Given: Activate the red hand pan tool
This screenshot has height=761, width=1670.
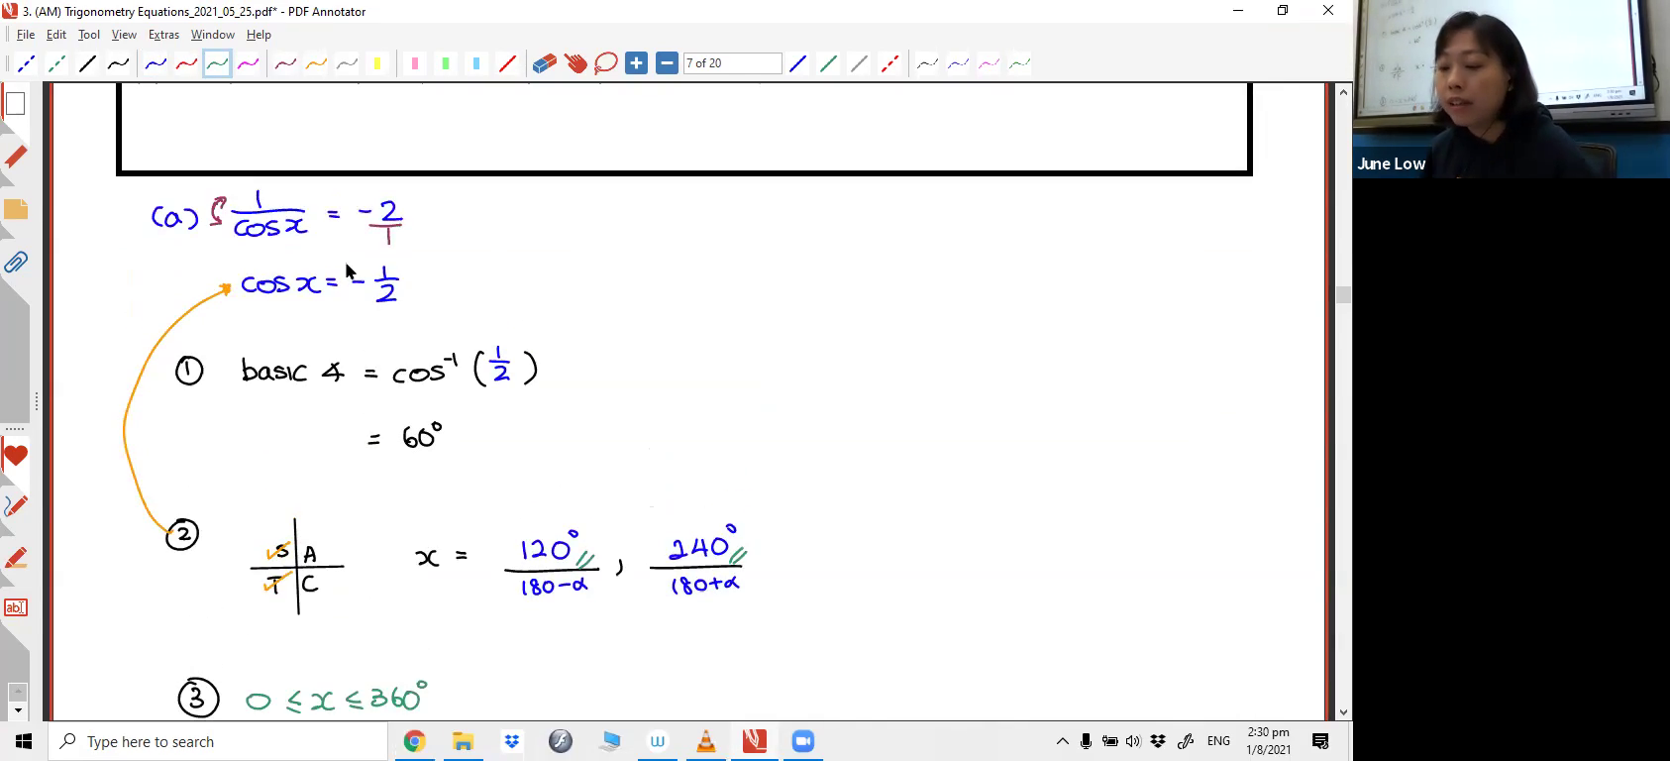Looking at the screenshot, I should (575, 63).
